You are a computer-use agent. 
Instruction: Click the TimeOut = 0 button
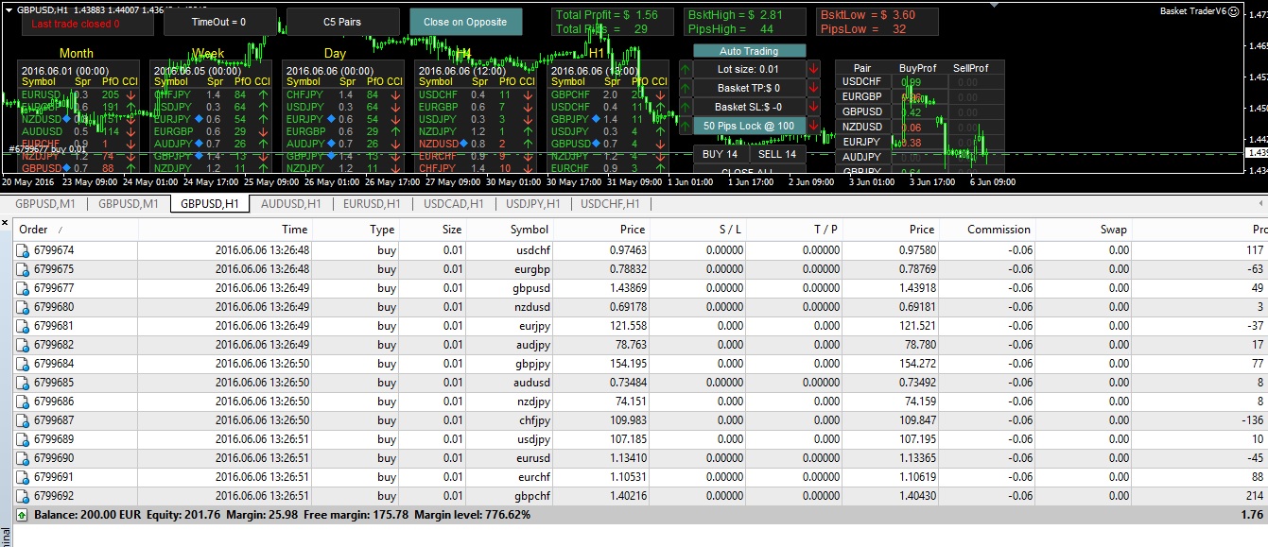[x=219, y=22]
